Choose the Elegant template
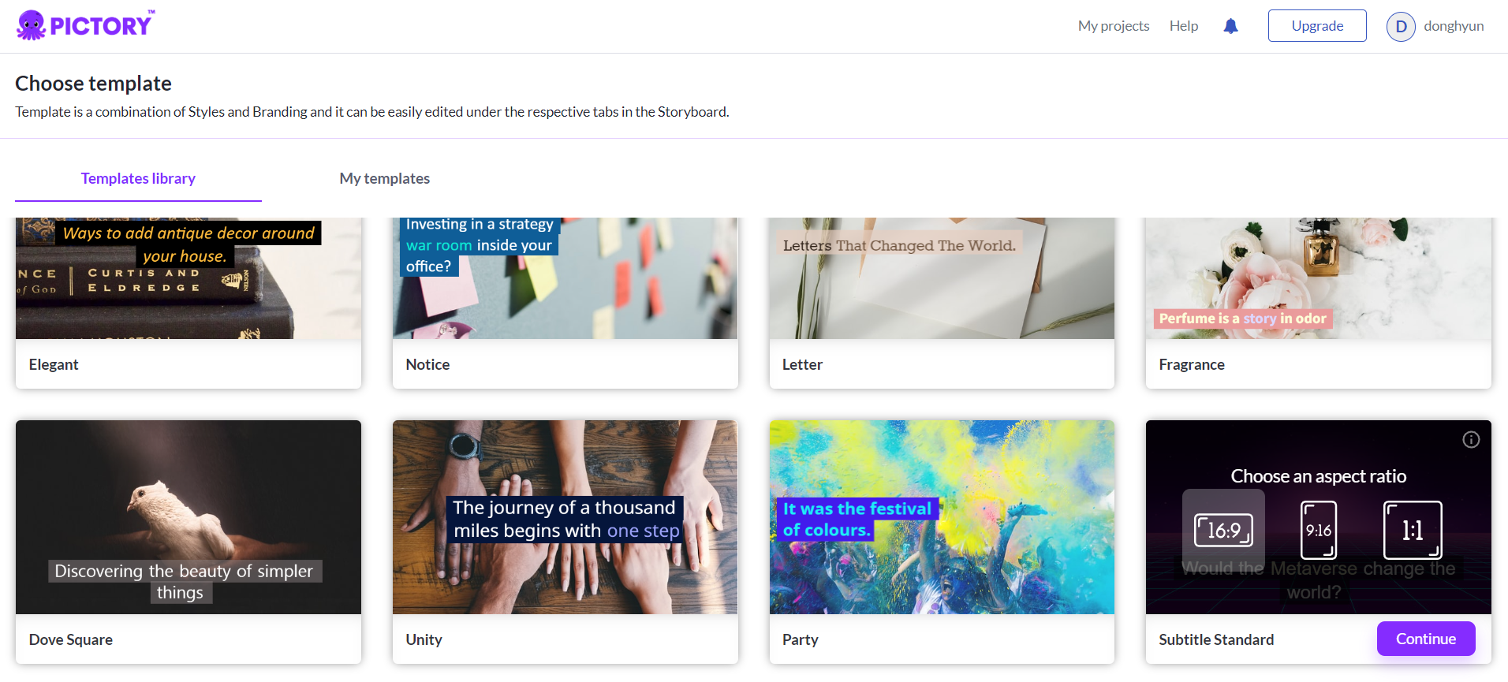Viewport: 1508px width, 682px height. tap(188, 303)
